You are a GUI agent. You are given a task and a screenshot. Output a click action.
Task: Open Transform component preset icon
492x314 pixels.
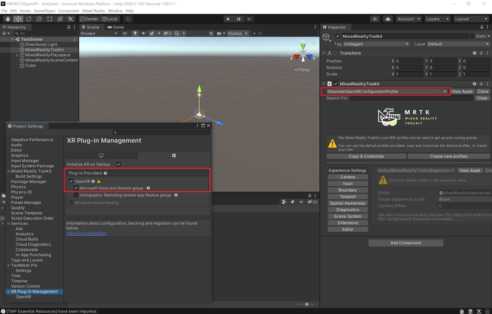coord(481,53)
